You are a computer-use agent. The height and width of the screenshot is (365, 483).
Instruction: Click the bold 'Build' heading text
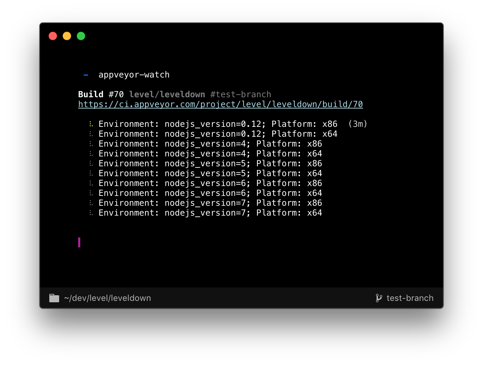(91, 94)
